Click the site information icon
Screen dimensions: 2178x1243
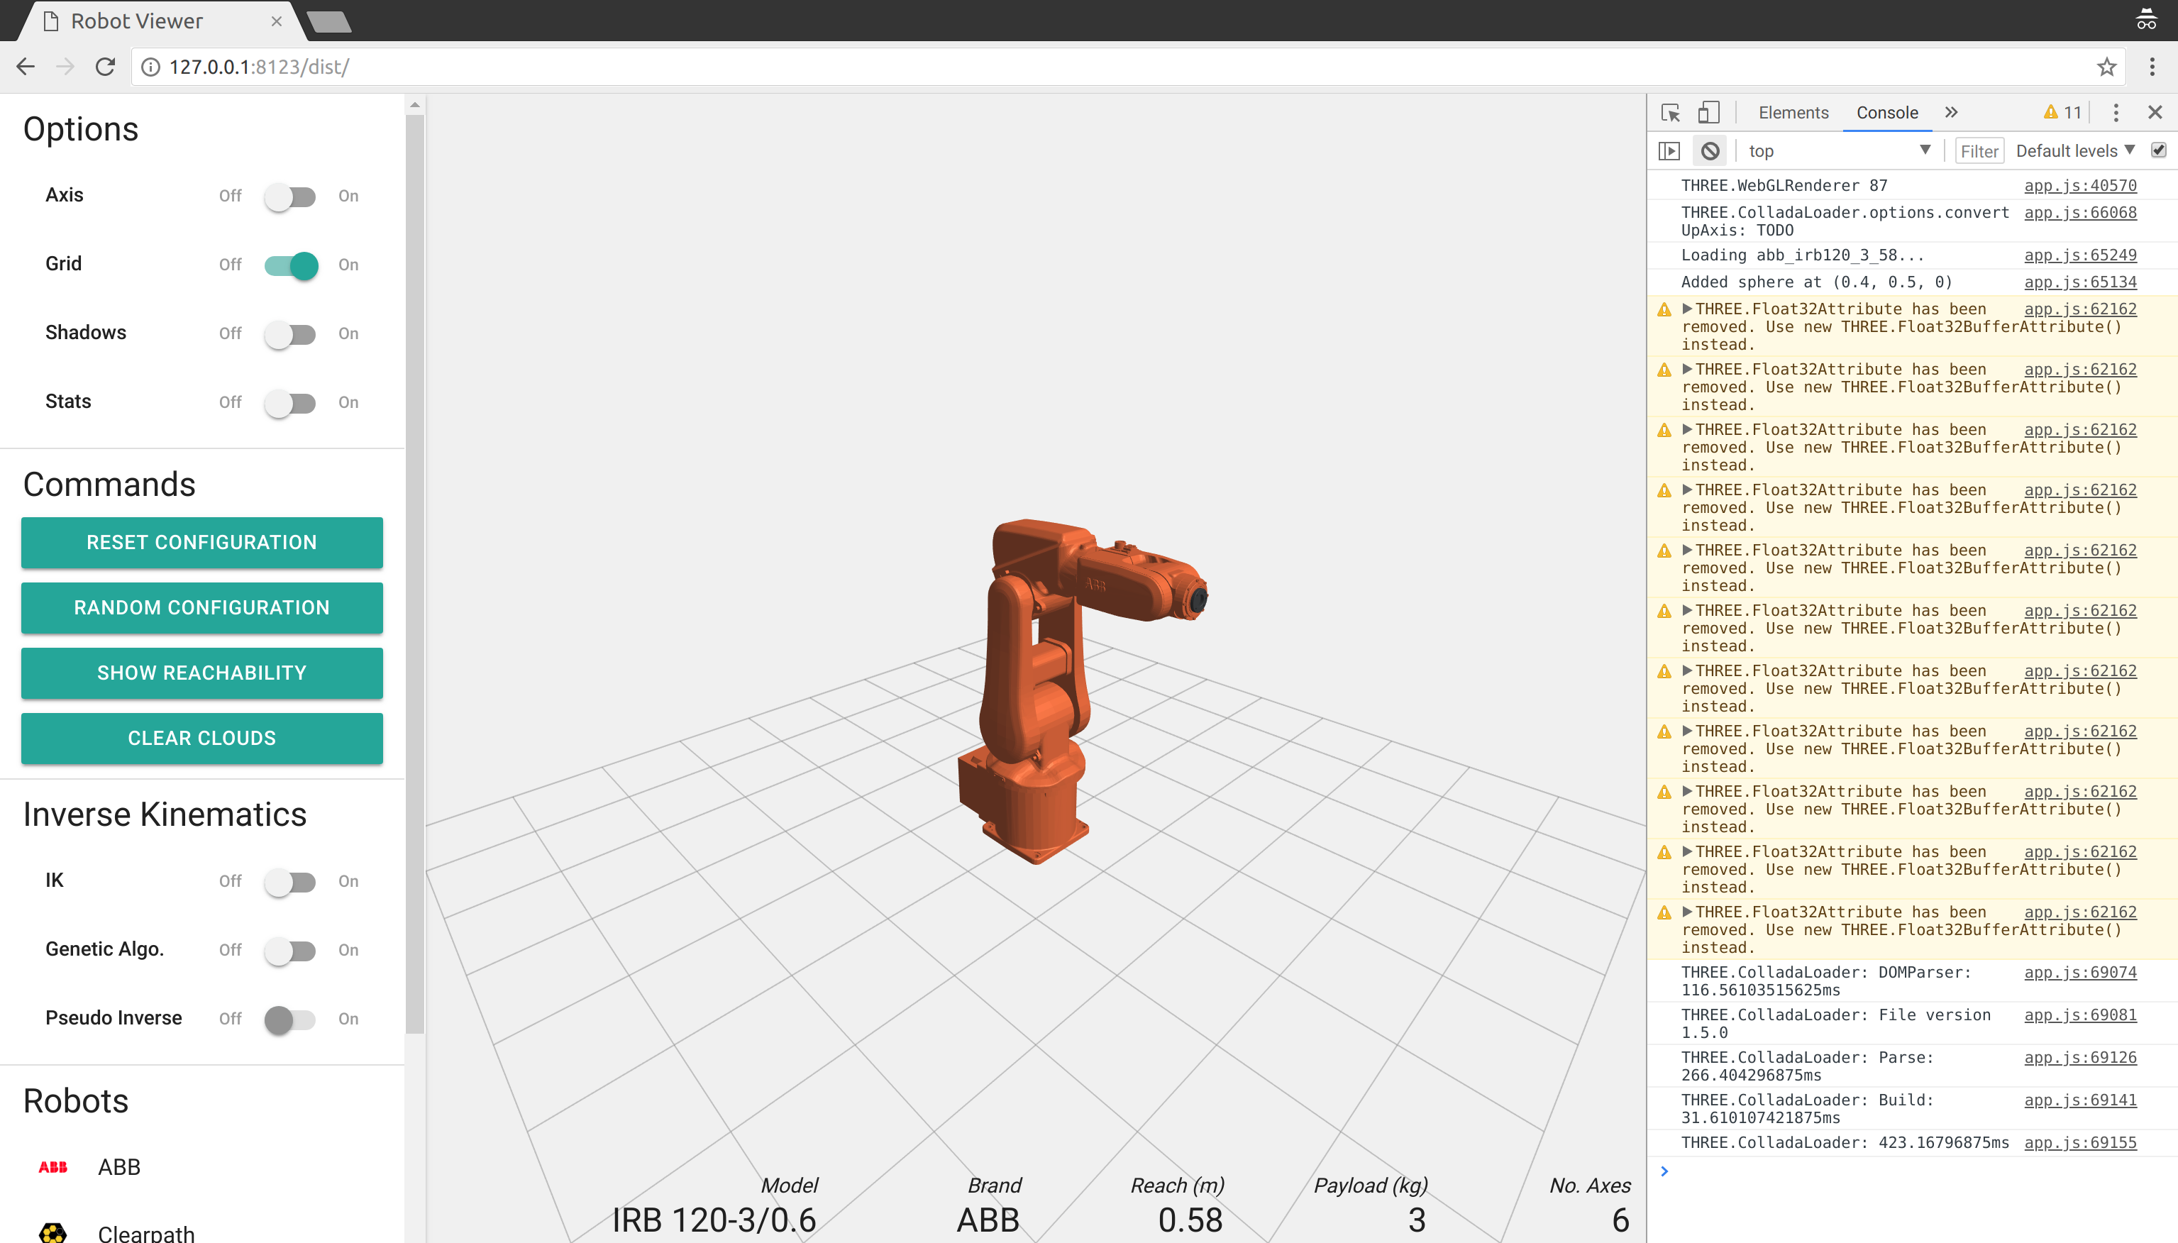point(150,67)
